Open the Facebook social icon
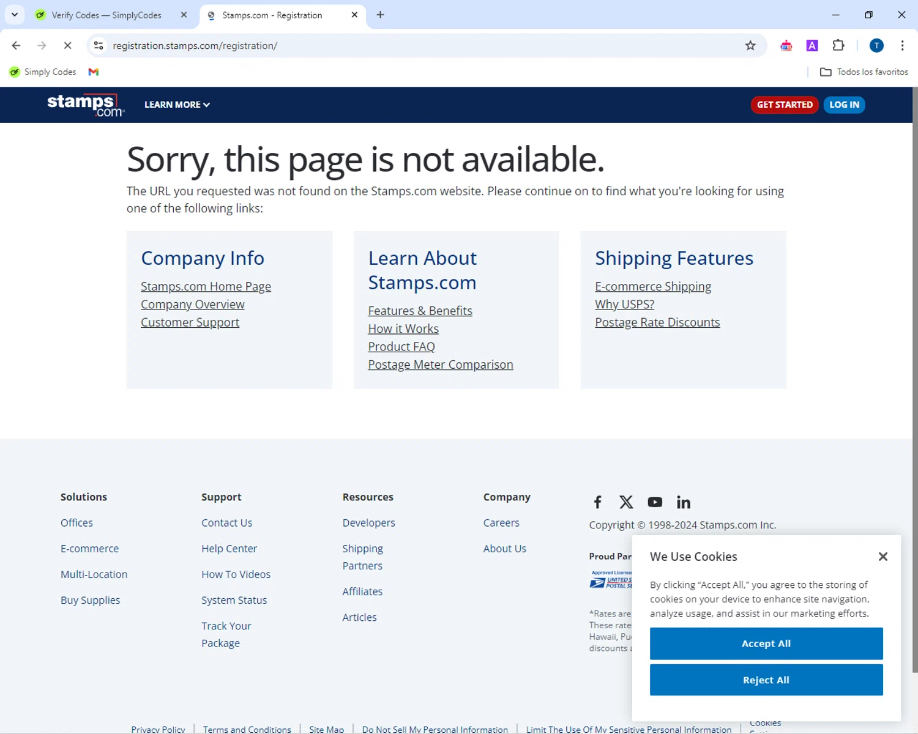 pos(598,502)
